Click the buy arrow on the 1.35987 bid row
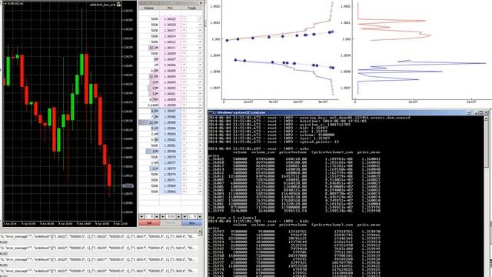492x277 pixels. pyautogui.click(x=200, y=111)
